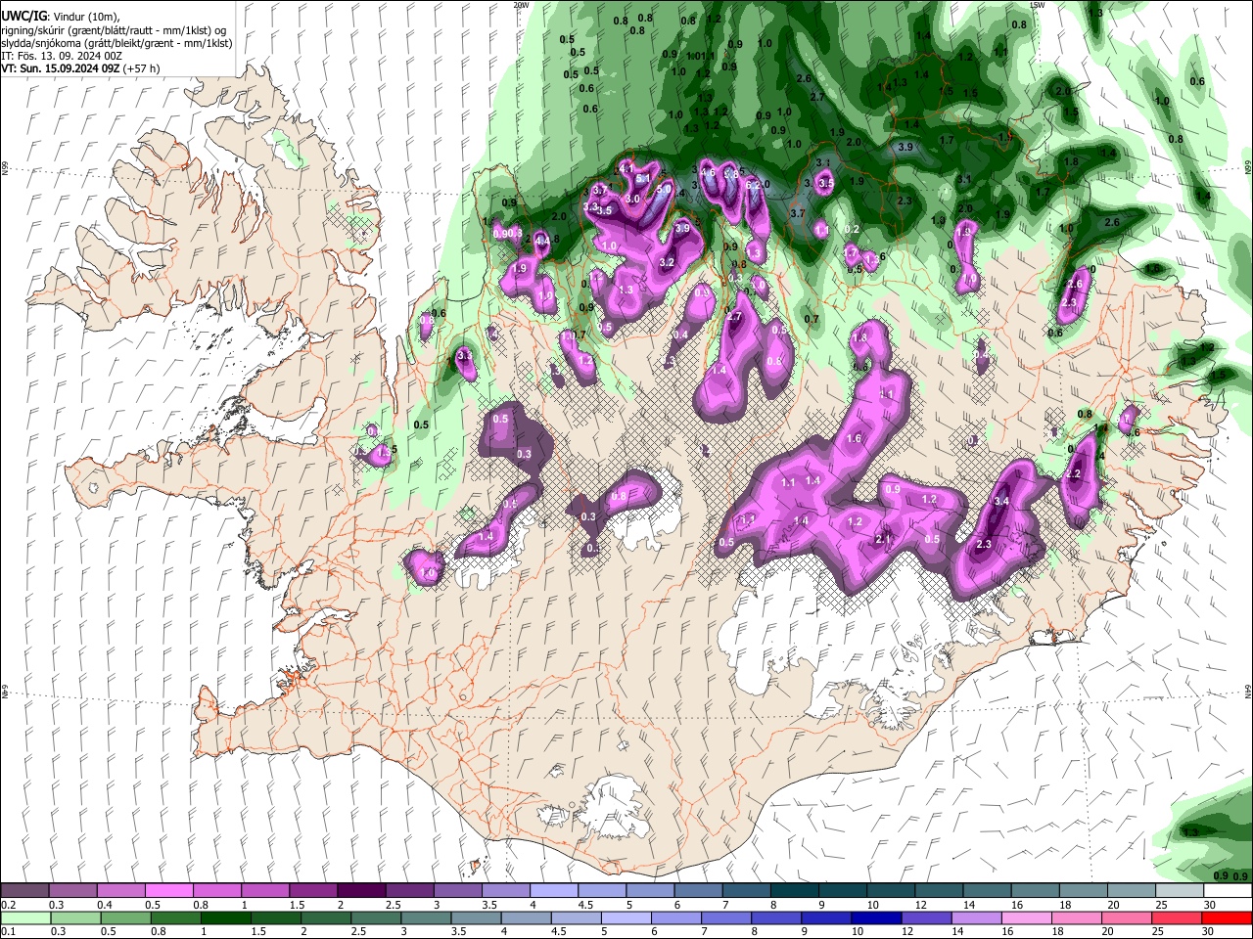Pick the dark mauve 0.2 swatch in purple legend

tap(24, 891)
